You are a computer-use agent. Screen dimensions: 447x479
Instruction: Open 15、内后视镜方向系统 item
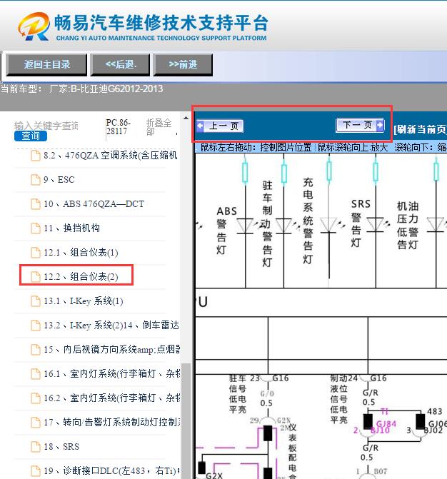tap(111, 349)
